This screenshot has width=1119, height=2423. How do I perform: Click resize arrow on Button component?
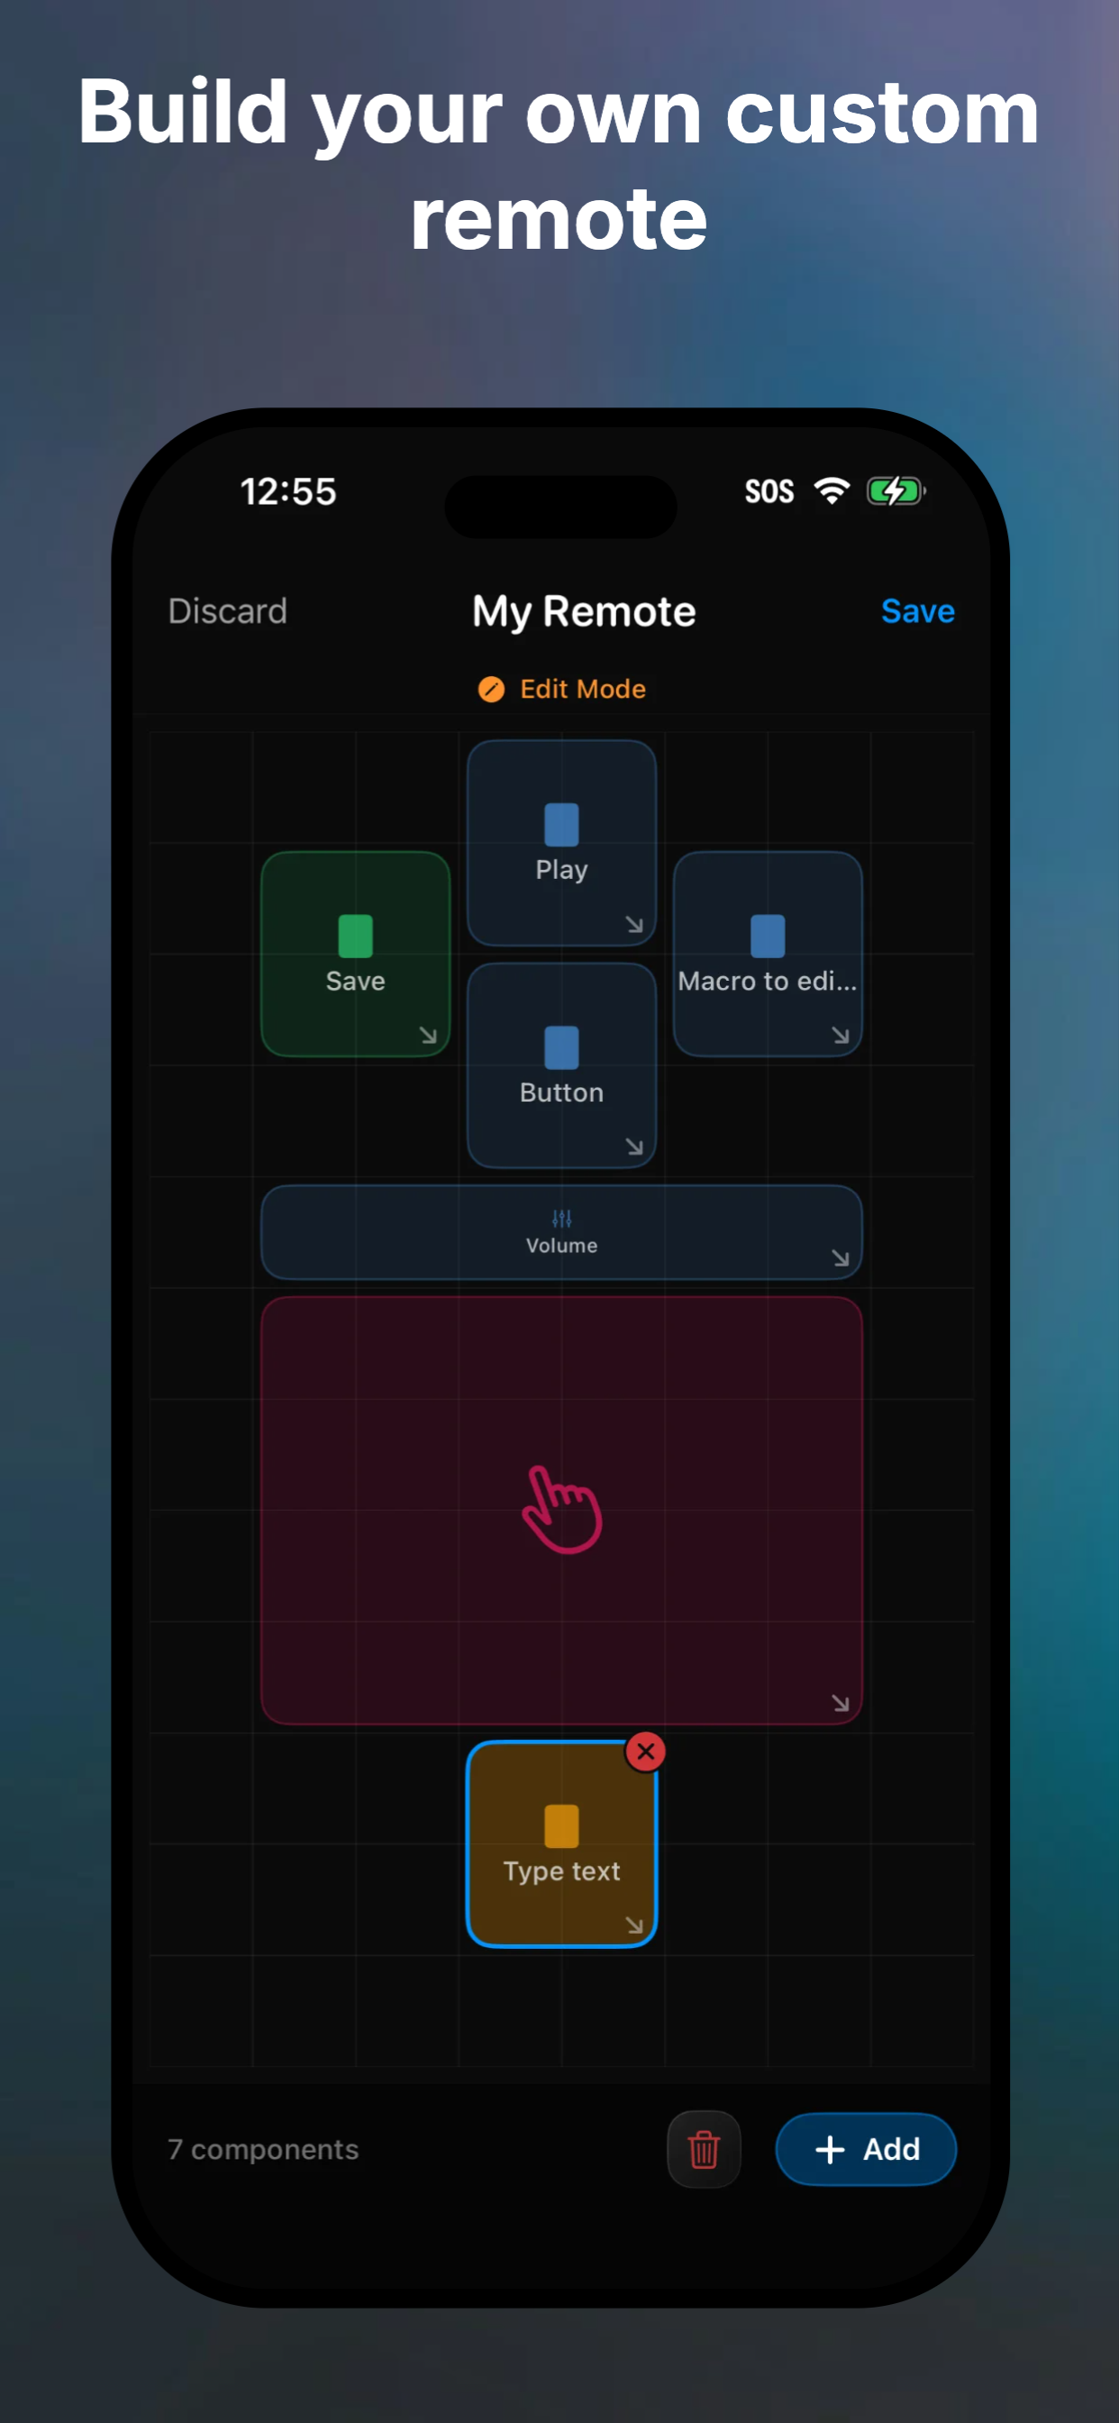click(x=634, y=1147)
